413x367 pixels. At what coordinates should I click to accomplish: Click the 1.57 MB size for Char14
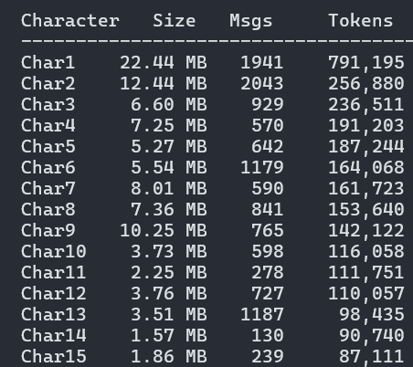[x=169, y=335]
